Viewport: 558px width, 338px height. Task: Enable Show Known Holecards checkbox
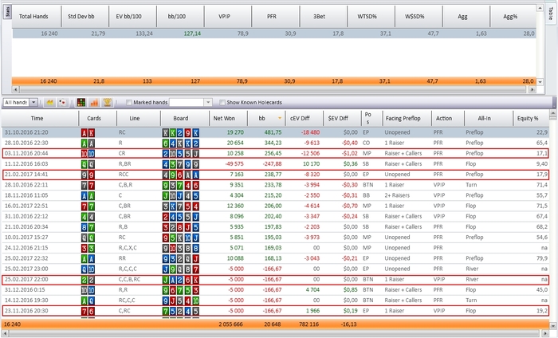pos(222,103)
